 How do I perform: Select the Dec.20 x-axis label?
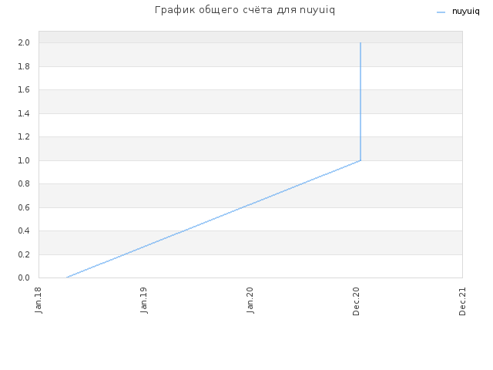[x=356, y=301]
